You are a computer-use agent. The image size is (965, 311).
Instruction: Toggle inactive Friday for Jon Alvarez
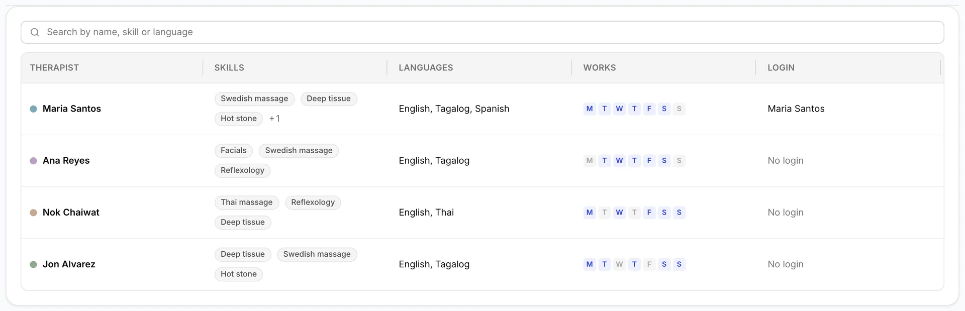click(x=649, y=264)
